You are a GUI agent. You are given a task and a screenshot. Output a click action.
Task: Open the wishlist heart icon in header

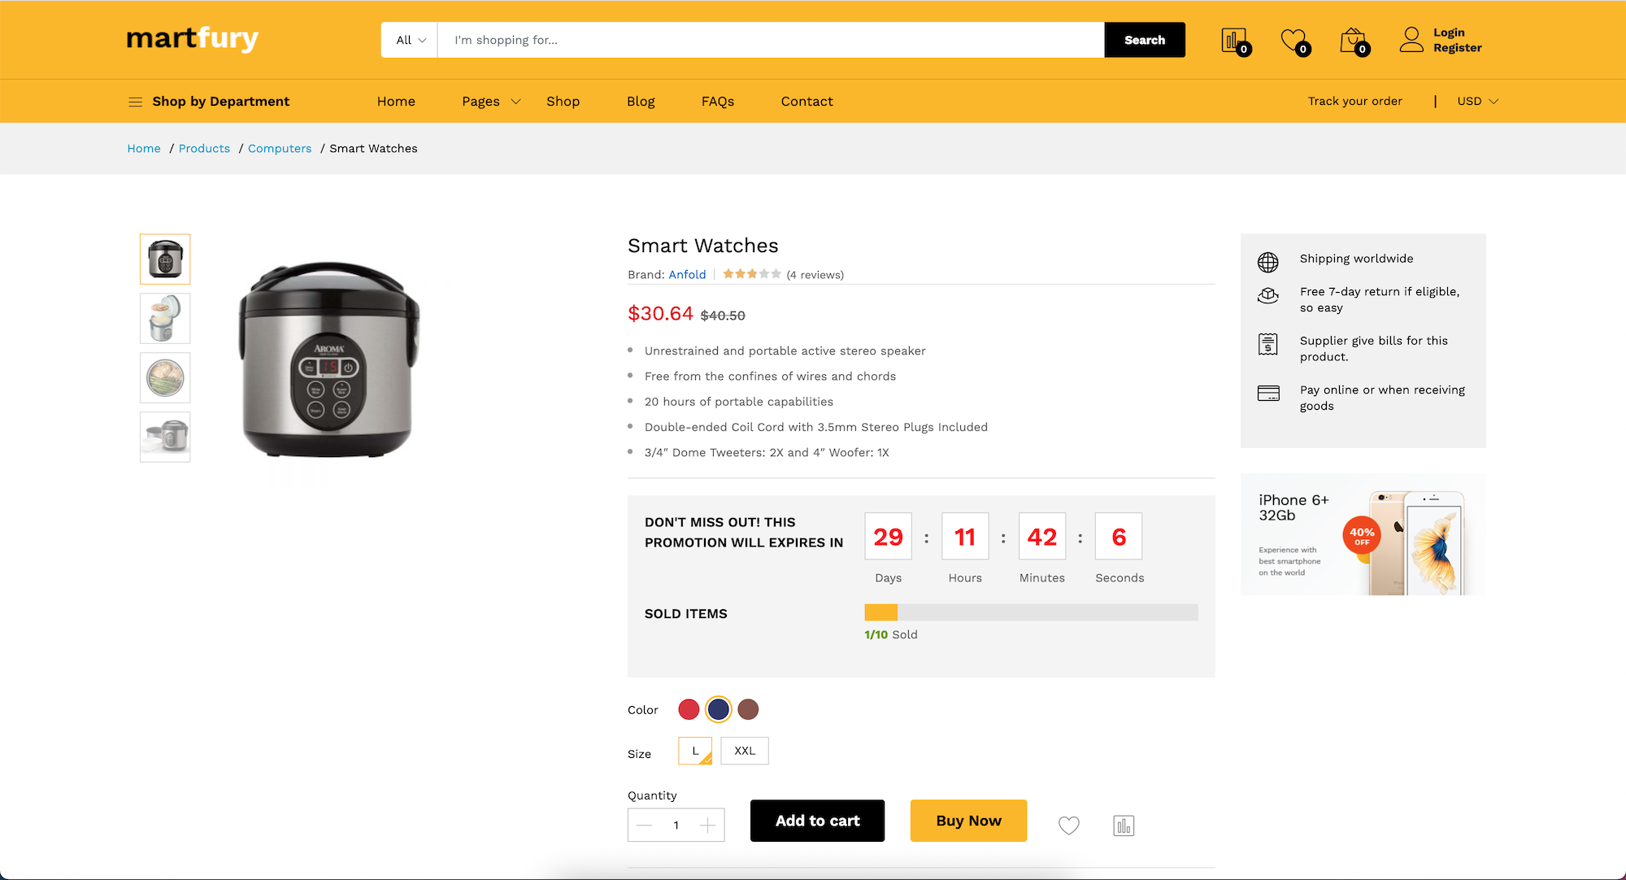point(1292,39)
